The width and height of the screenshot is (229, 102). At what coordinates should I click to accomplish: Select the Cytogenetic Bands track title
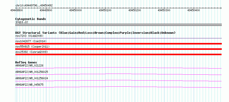click(x=31, y=19)
